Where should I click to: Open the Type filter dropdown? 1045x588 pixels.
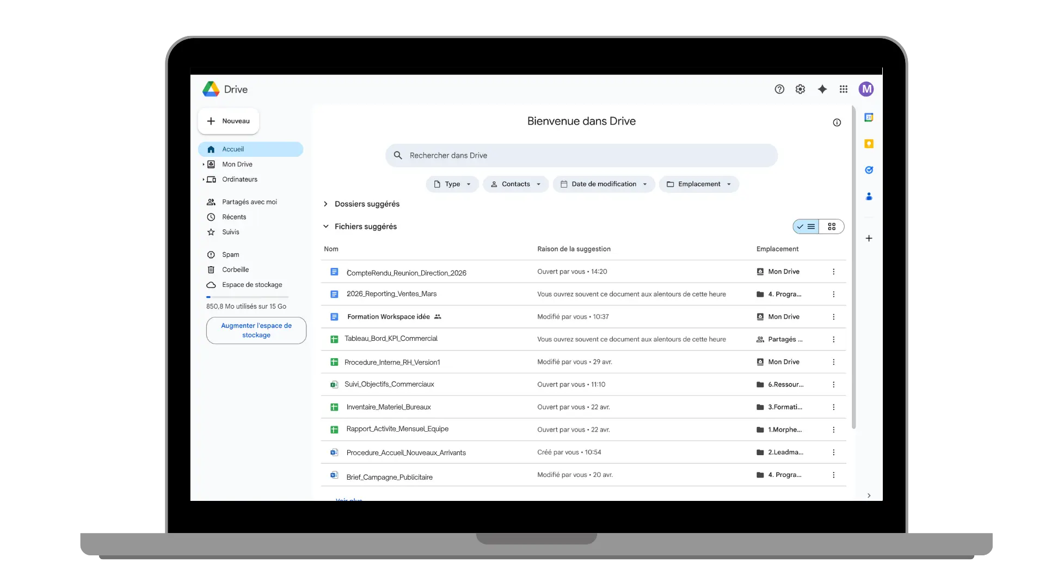[x=452, y=184]
